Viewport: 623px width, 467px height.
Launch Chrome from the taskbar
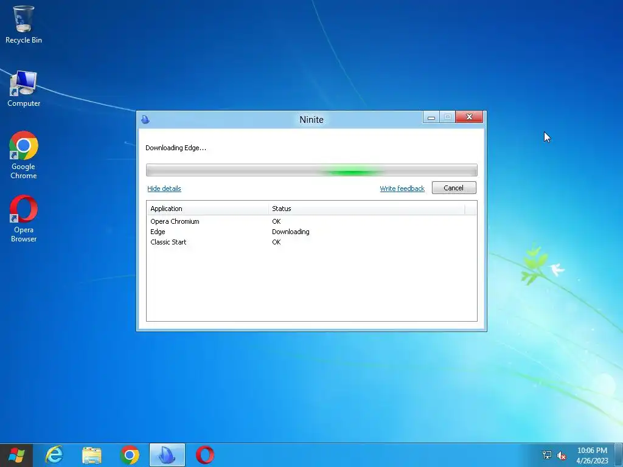click(130, 455)
